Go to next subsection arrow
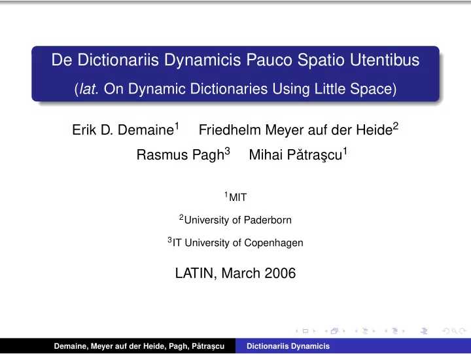The image size is (471, 354). point(374,331)
